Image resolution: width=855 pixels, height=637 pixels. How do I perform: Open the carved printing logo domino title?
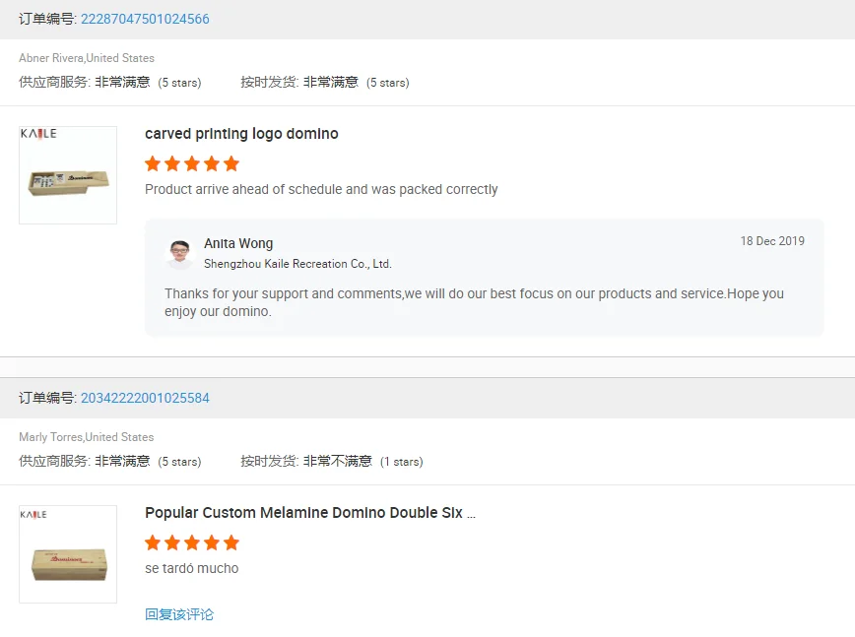241,134
